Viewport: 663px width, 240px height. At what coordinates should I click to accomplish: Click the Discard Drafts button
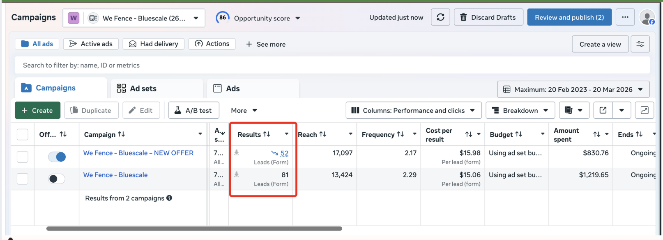tap(488, 17)
